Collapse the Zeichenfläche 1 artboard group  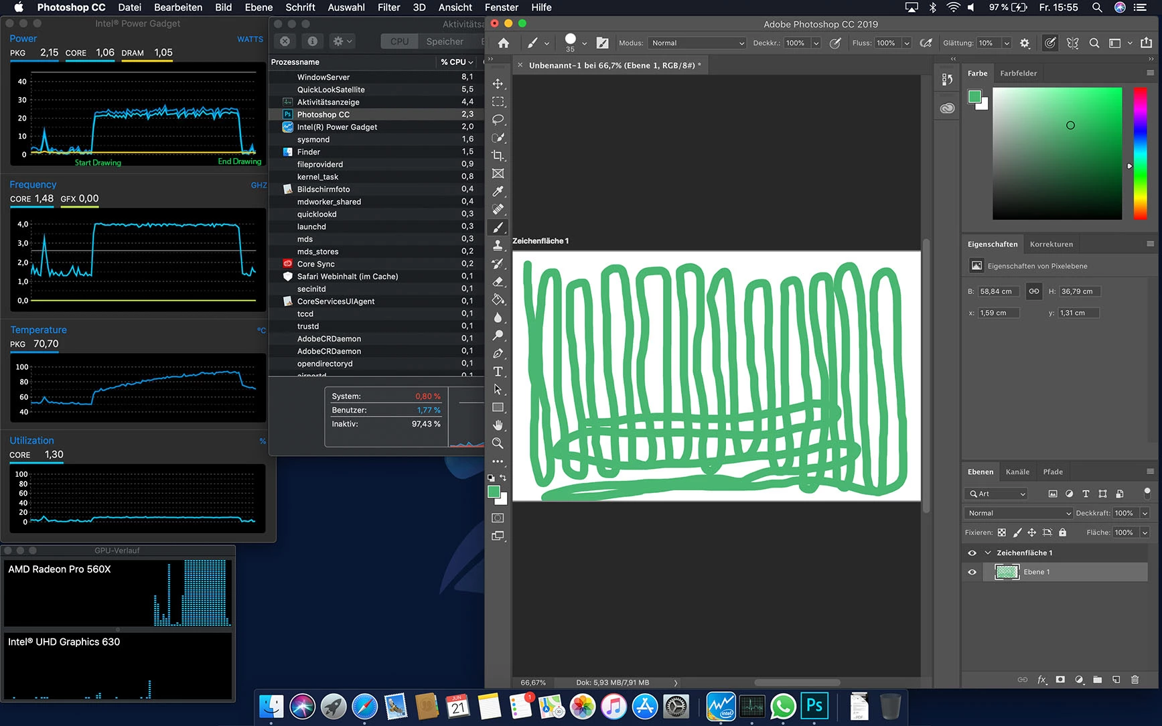click(987, 553)
